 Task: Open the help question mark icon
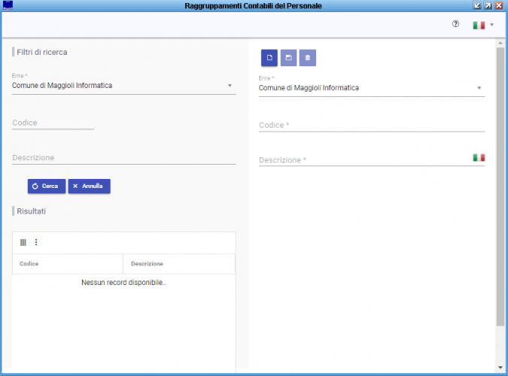[x=455, y=23]
